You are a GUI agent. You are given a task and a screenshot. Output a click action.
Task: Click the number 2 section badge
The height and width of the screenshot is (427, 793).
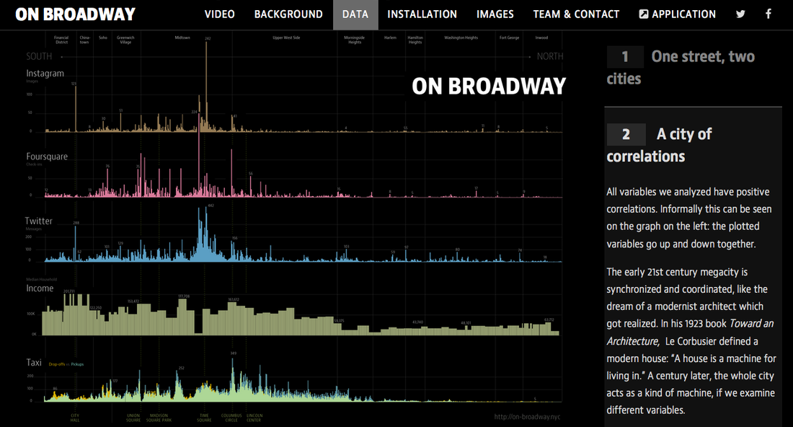tap(626, 134)
